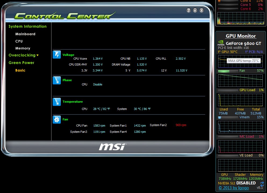The image size is (267, 193).
Task: Click the Voltage section heading
Action: coord(68,55)
